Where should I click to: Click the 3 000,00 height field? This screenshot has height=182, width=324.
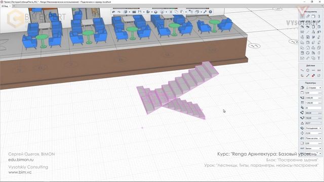click(313, 98)
